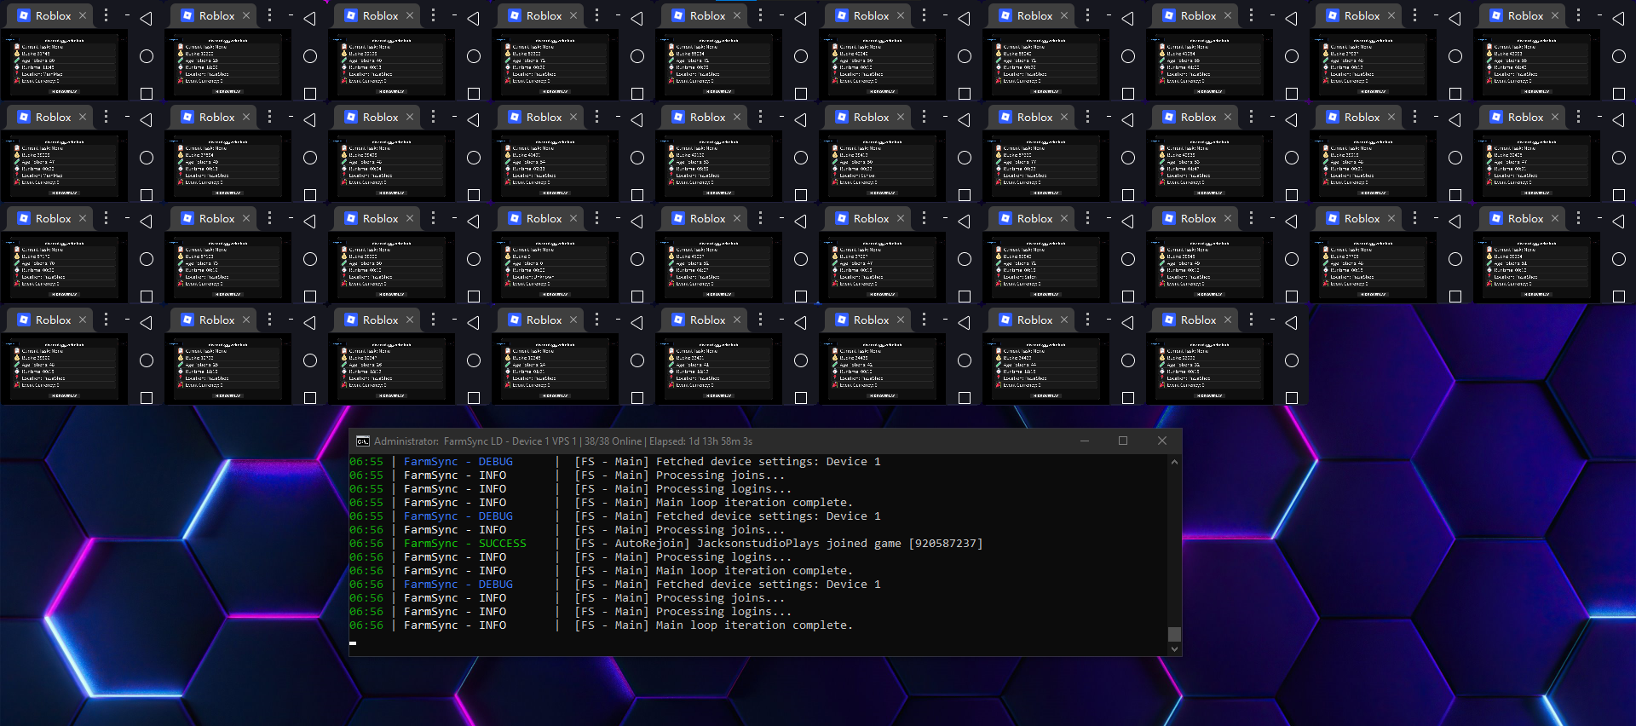Image resolution: width=1636 pixels, height=726 pixels.
Task: Click the console scrollbar down arrow
Action: pos(1174,649)
